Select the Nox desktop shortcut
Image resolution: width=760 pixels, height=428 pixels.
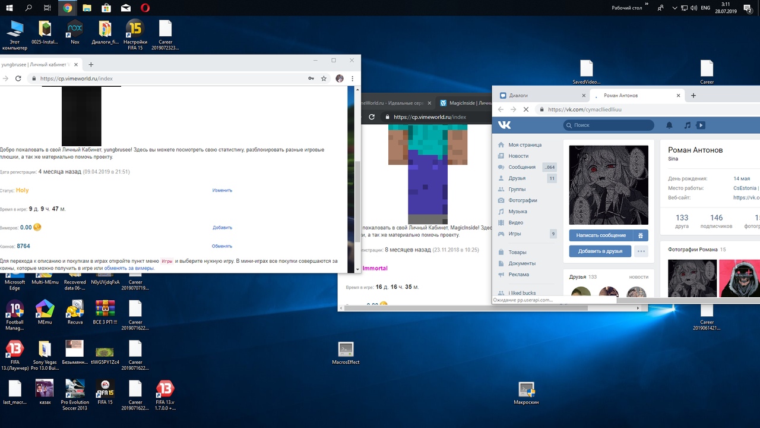pyautogui.click(x=75, y=32)
